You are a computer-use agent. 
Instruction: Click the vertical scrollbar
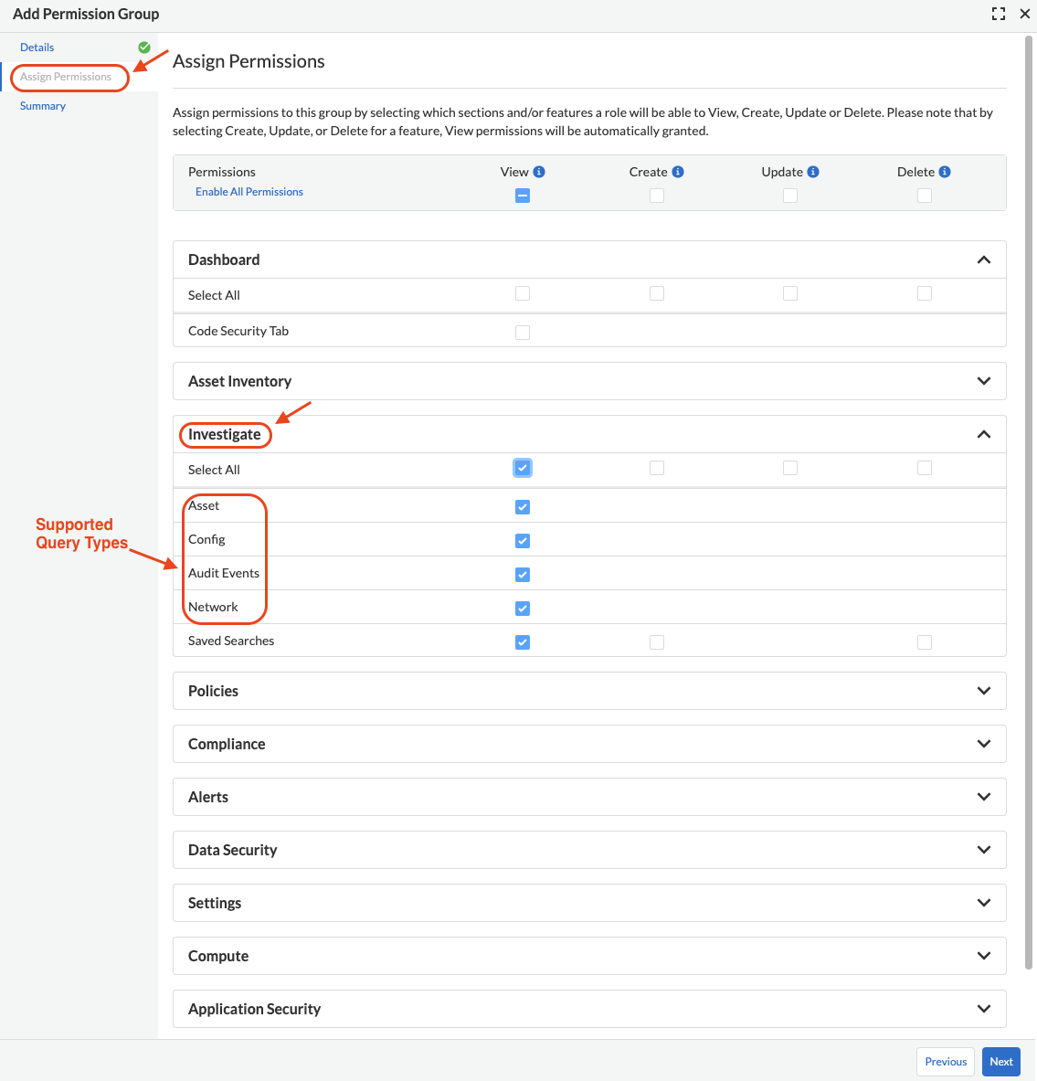coord(1030,503)
